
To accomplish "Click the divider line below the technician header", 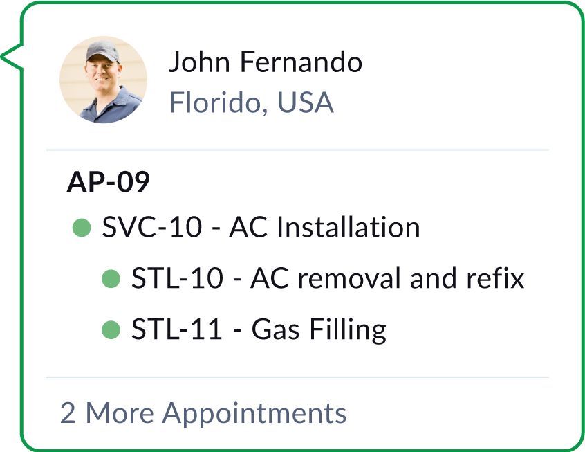I will [x=297, y=150].
